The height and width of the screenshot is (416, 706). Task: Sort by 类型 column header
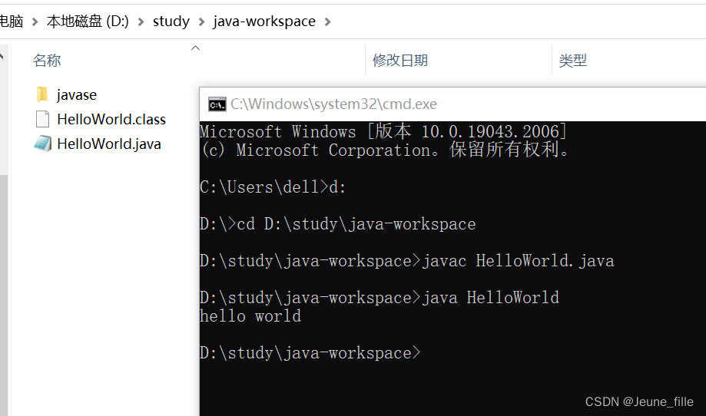click(573, 61)
